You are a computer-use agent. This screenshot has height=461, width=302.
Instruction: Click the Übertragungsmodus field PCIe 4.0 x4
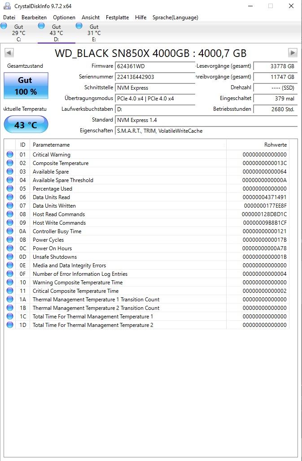coord(155,99)
